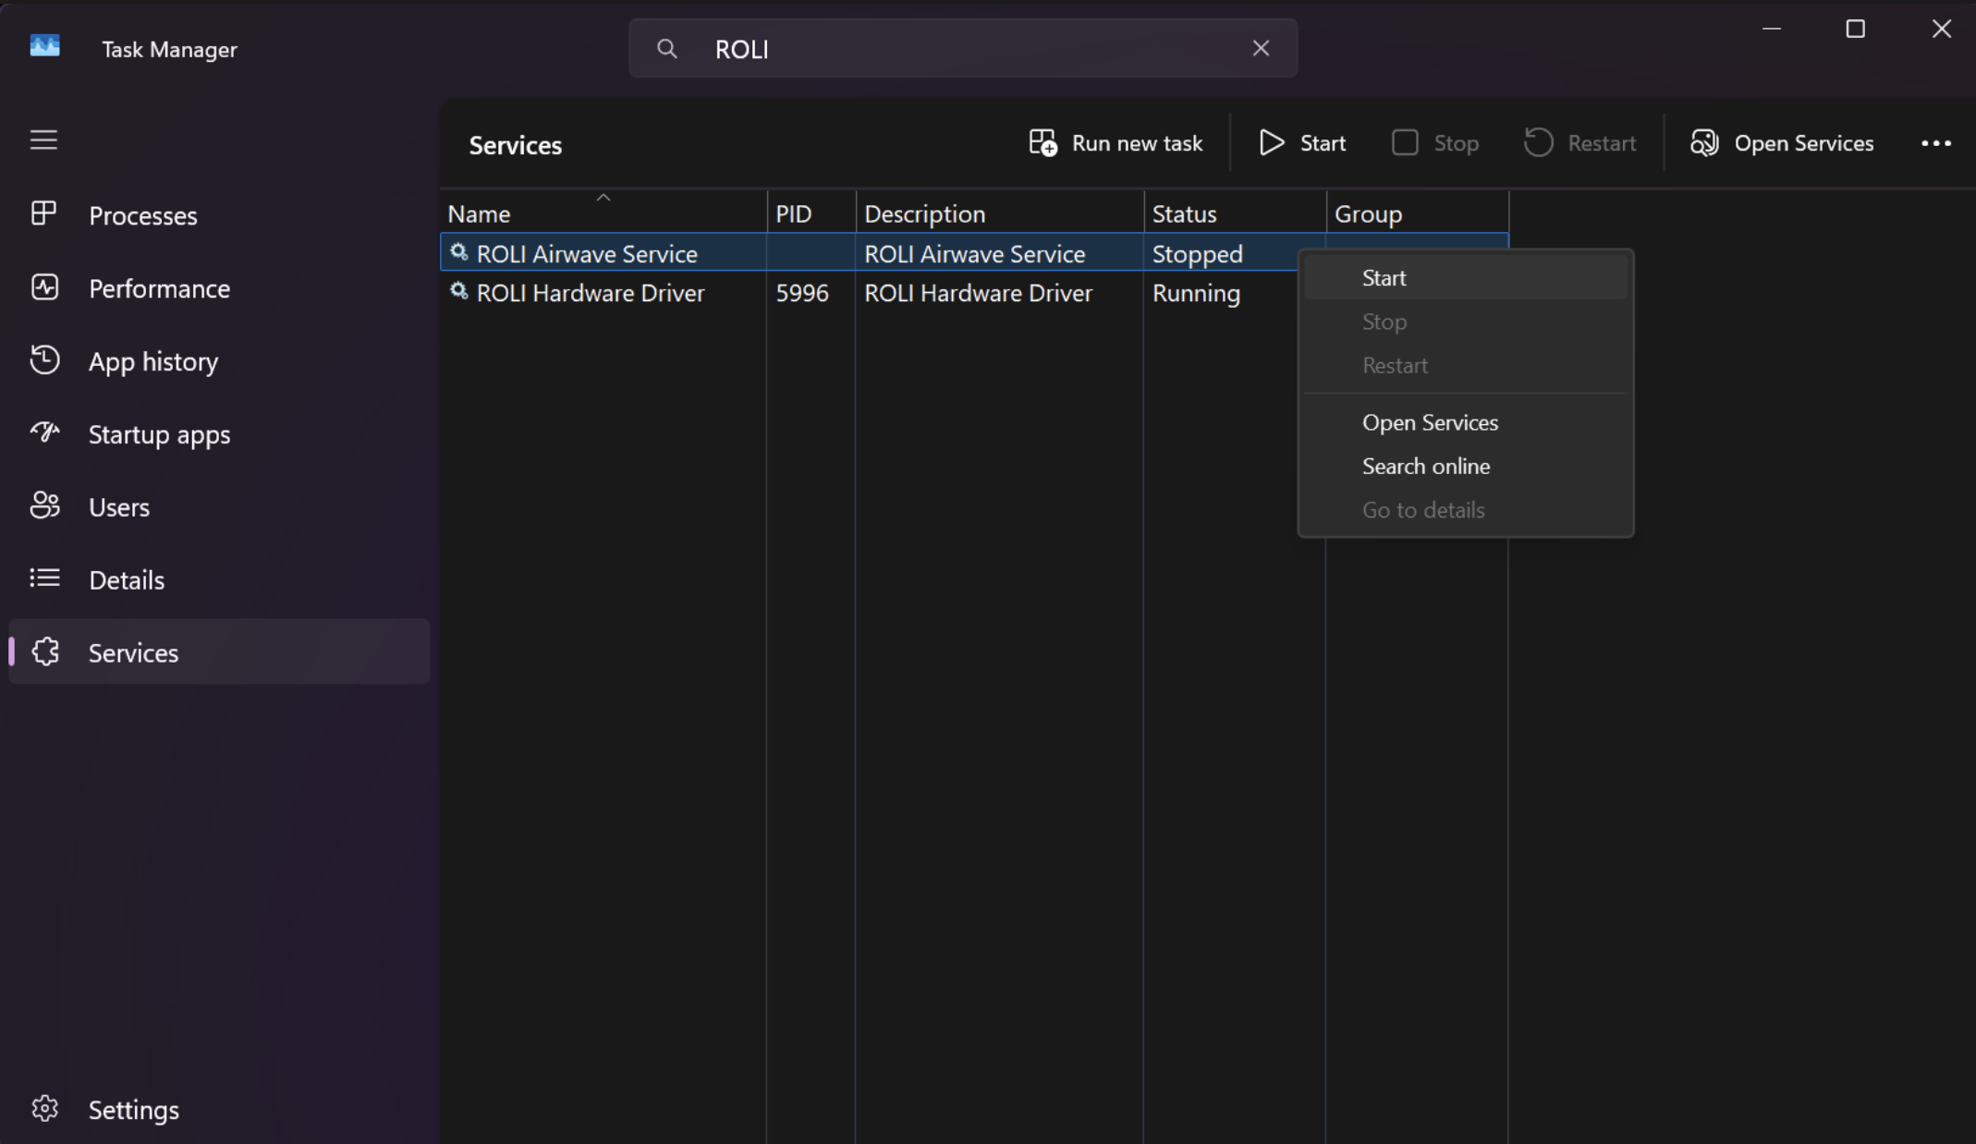The width and height of the screenshot is (1976, 1144).
Task: Click Run new task in toolbar
Action: [x=1116, y=143]
